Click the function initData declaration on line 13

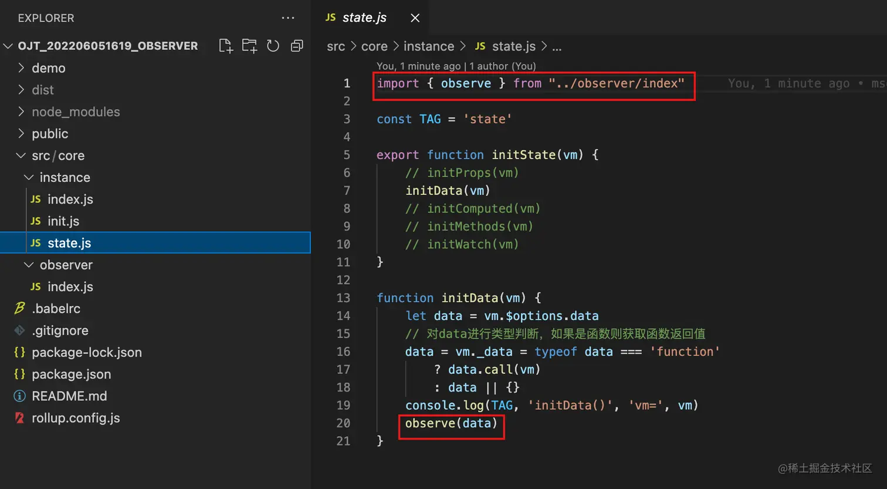[x=459, y=298]
